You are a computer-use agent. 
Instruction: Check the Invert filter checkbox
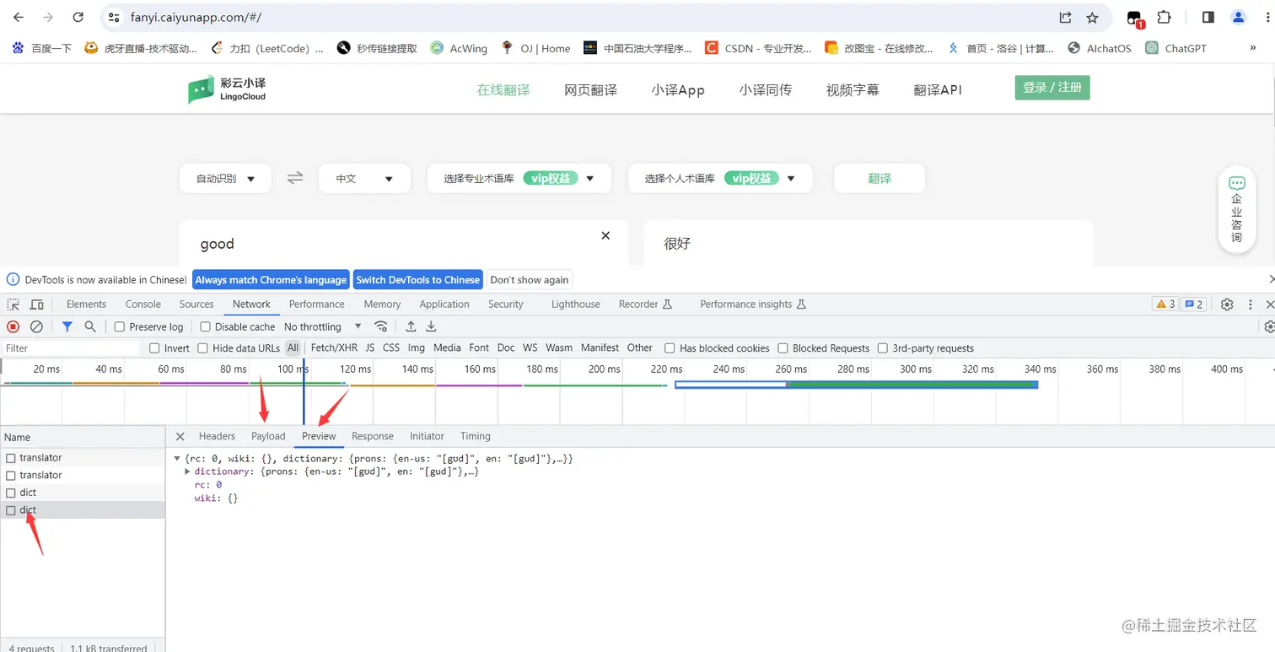[x=154, y=348]
